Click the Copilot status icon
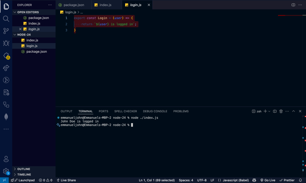The image size is (306, 183). tap(254, 180)
